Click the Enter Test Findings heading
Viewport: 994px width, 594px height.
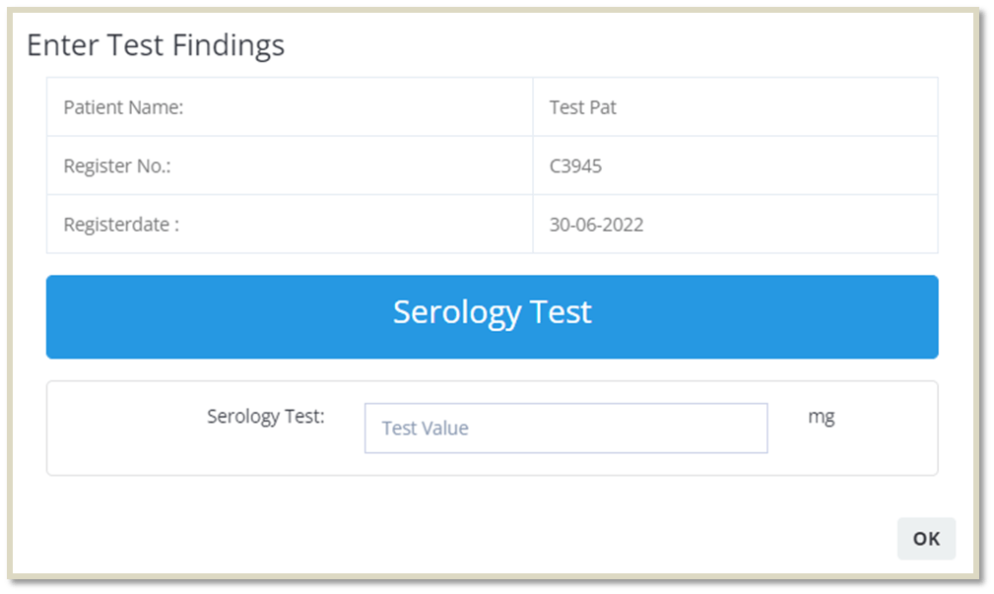156,45
